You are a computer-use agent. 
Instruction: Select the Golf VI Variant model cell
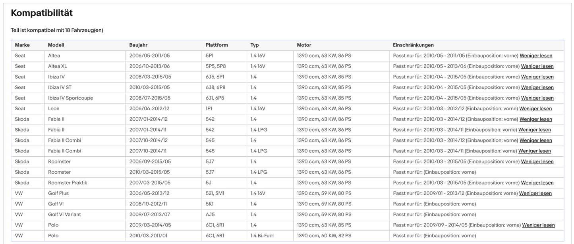tap(64, 215)
